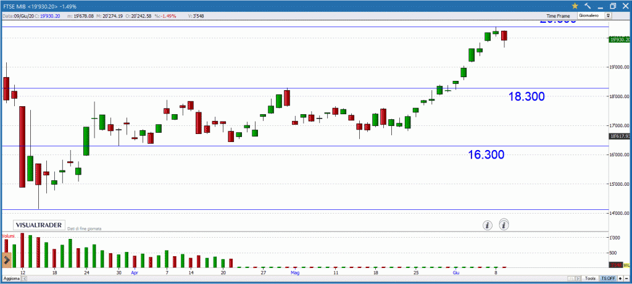Open the hammer settings tool
This screenshot has width=632, height=284.
point(588,6)
